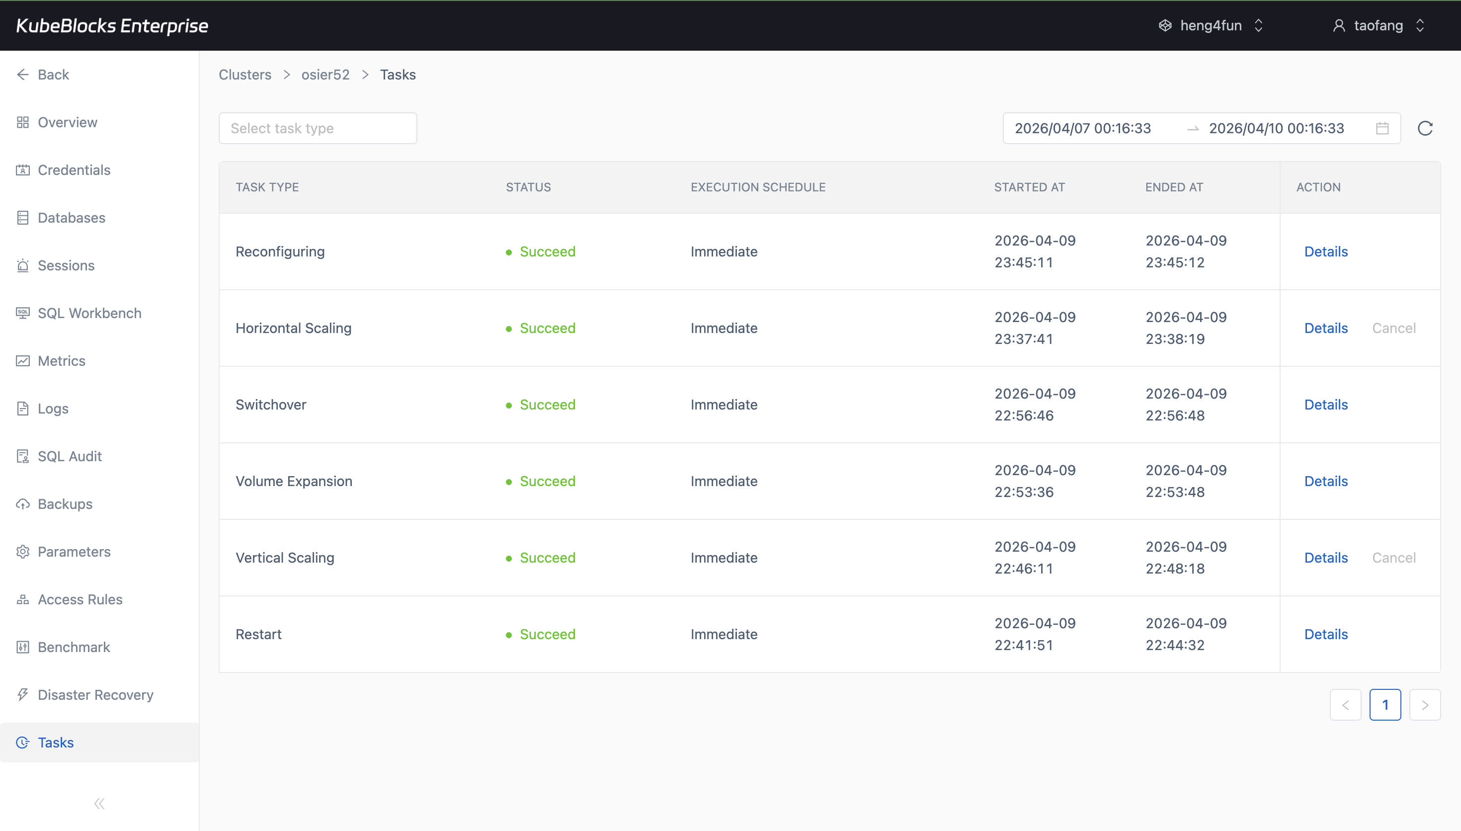Open the Overview section

tap(67, 122)
